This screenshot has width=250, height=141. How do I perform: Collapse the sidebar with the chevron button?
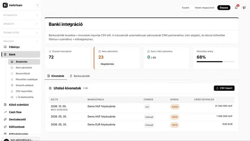pyautogui.click(x=37, y=5)
